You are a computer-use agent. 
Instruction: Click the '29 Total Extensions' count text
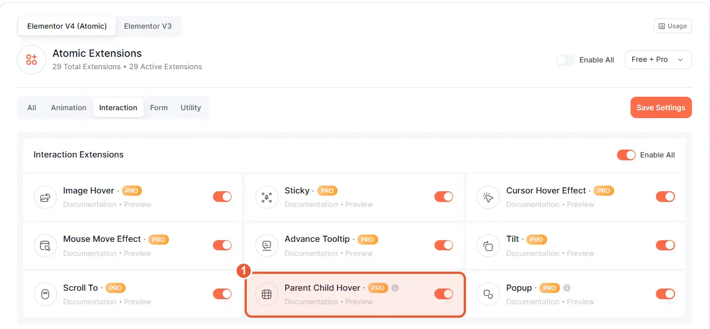pyautogui.click(x=86, y=66)
